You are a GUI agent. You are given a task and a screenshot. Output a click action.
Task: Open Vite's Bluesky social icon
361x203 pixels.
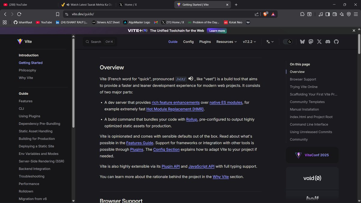pos(302,42)
